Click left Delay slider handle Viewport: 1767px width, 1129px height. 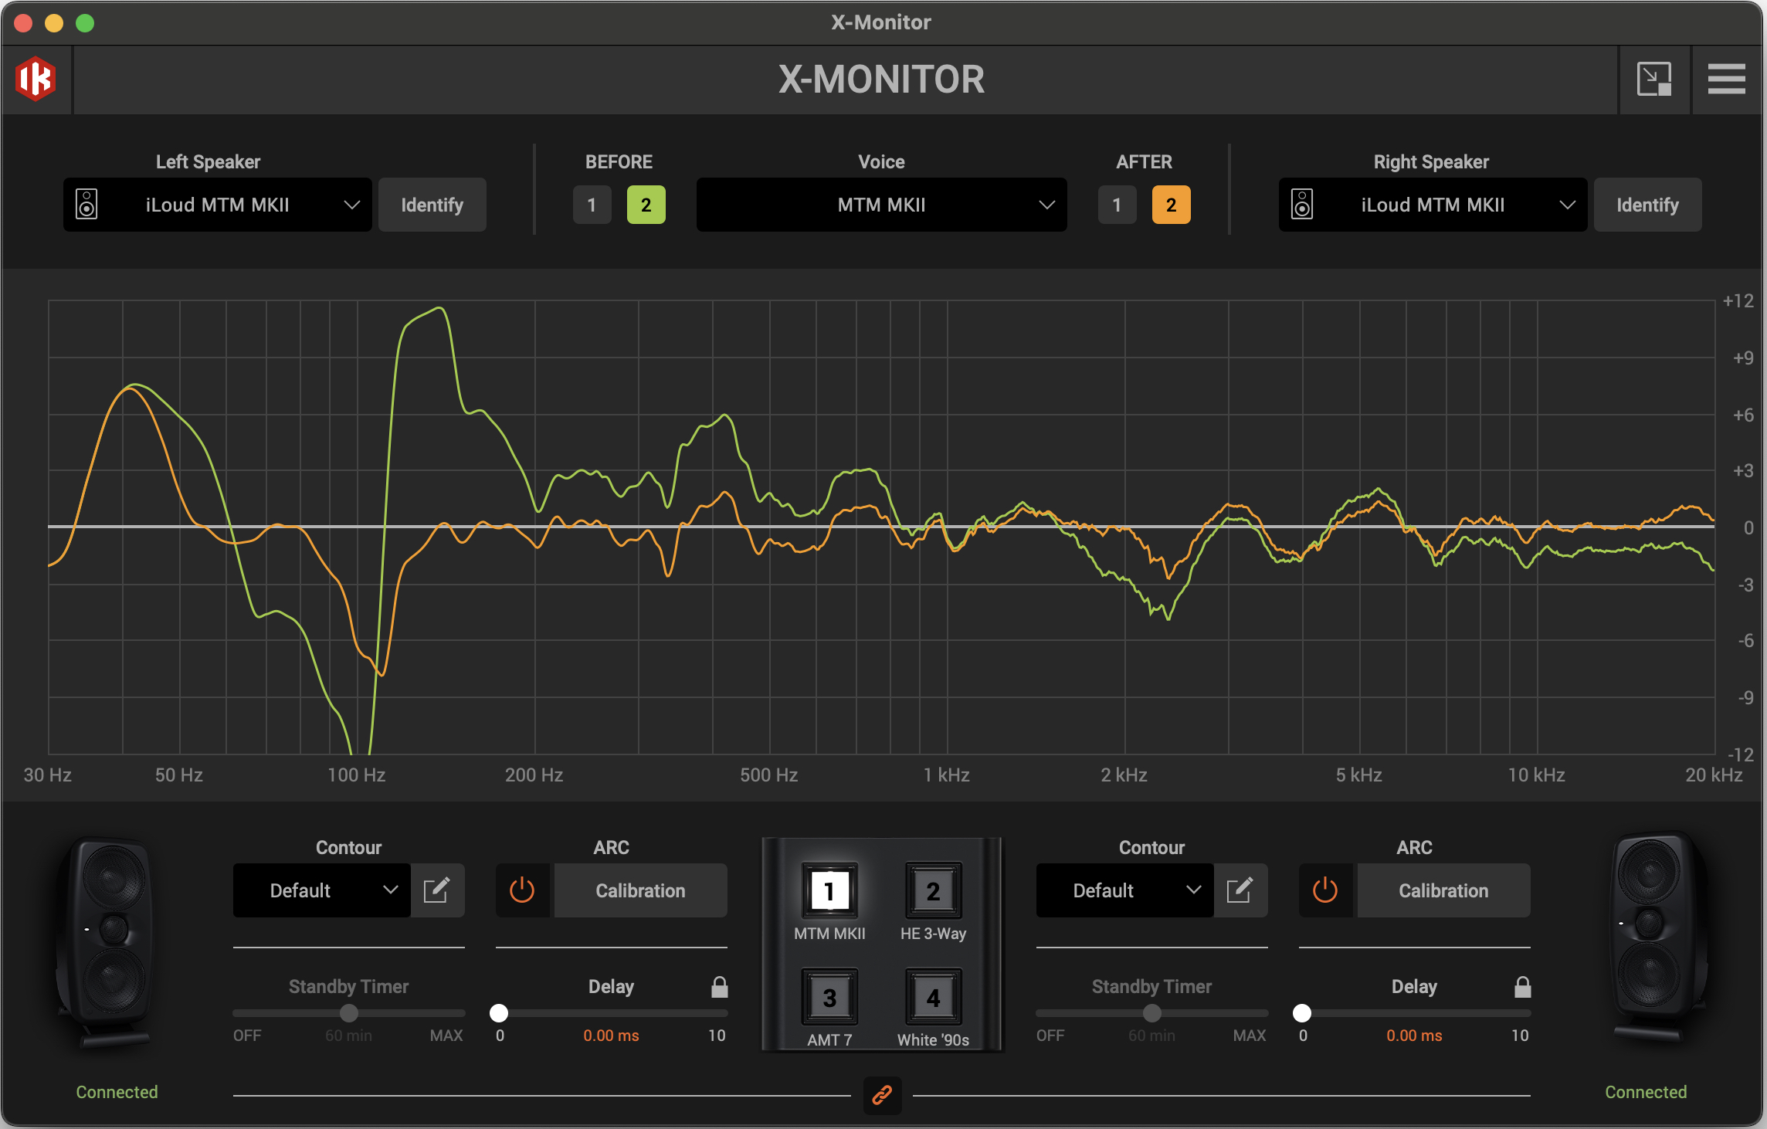499,1012
